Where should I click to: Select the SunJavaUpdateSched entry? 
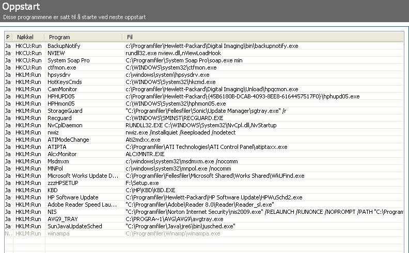point(75,226)
